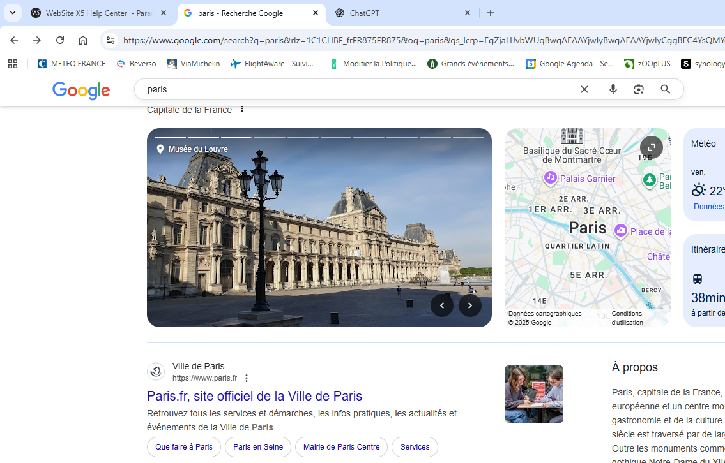Close the ChatGPT tab
Screen dimensions: 725x463
click(468, 13)
